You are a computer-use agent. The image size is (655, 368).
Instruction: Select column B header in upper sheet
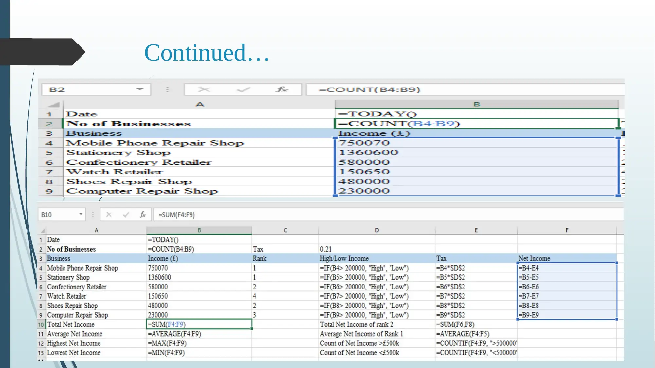pyautogui.click(x=477, y=104)
